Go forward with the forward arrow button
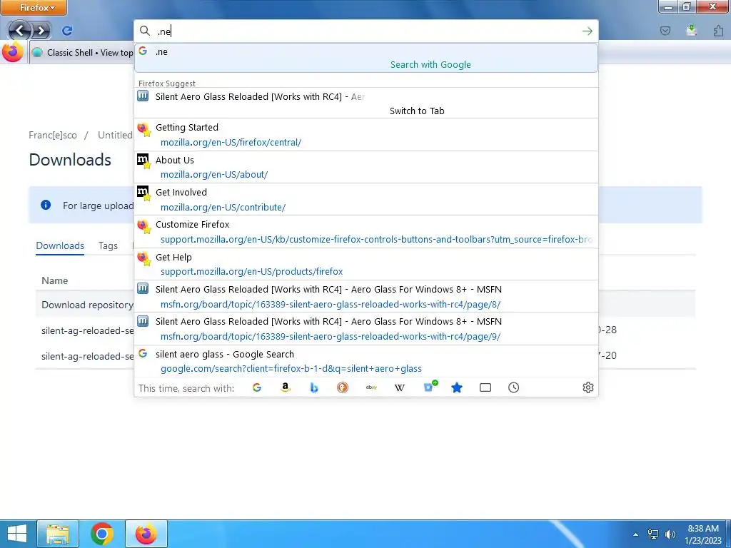The width and height of the screenshot is (731, 548). 41,31
